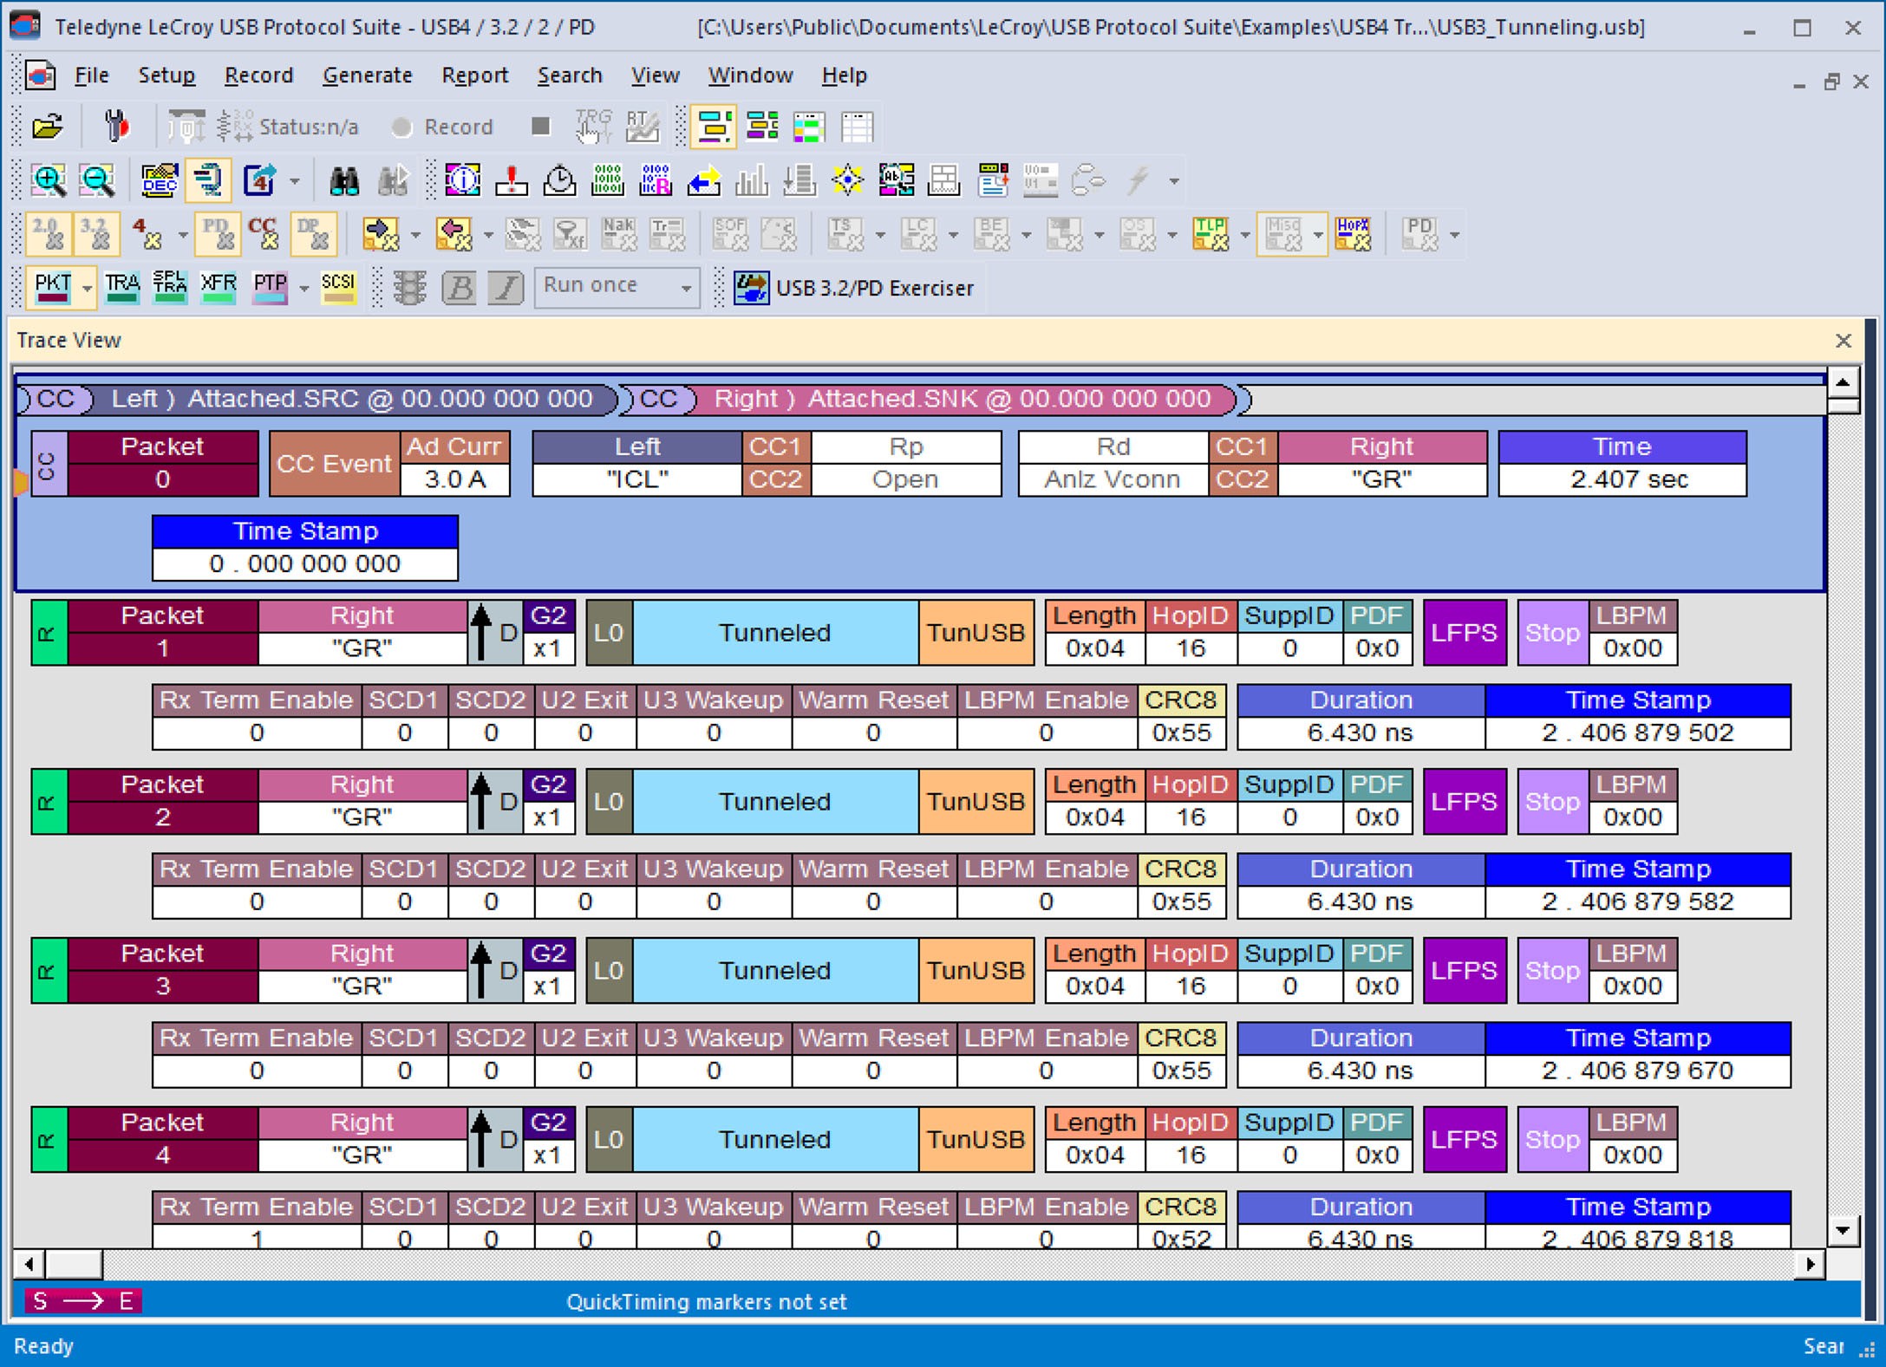Image resolution: width=1886 pixels, height=1367 pixels.
Task: Click the bar graph bus utilization icon
Action: pyautogui.click(x=751, y=180)
